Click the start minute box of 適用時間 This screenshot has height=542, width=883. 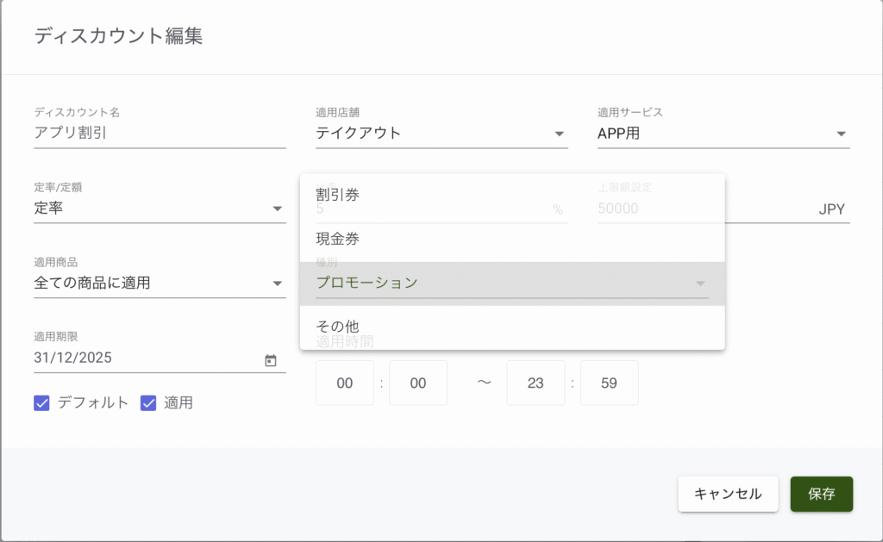coord(418,383)
